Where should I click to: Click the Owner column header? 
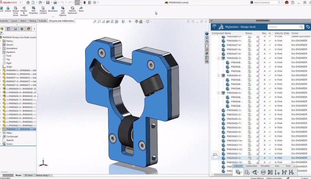(295, 33)
